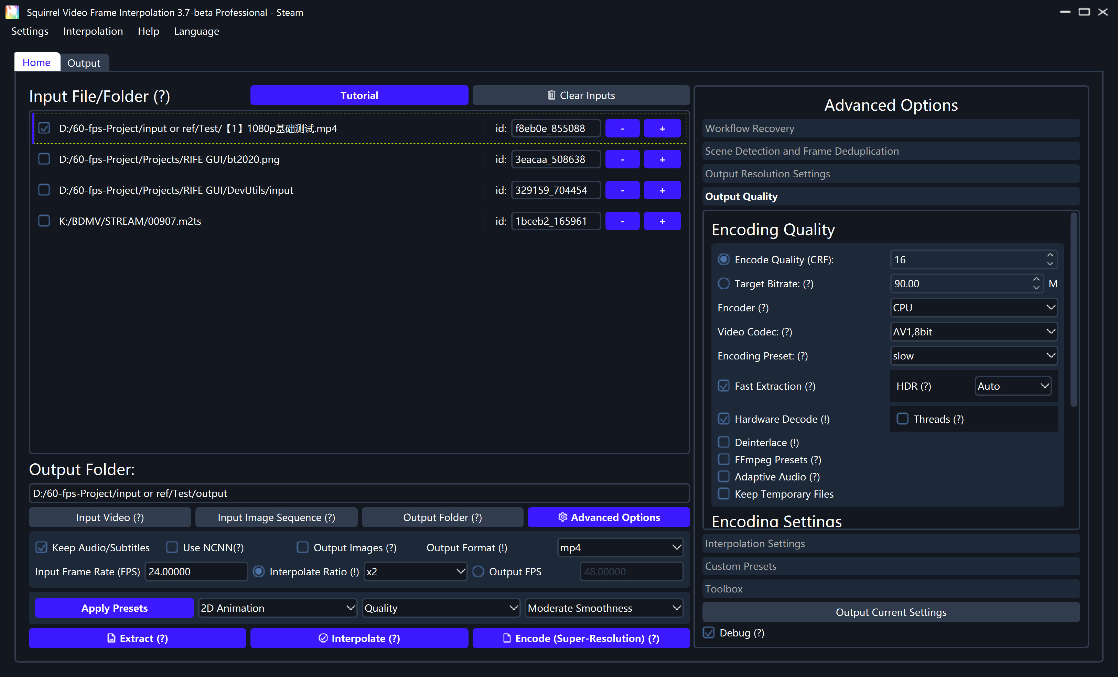This screenshot has height=677, width=1118.
Task: Open the Video Codec dropdown showing AV1,8bit
Action: point(973,331)
